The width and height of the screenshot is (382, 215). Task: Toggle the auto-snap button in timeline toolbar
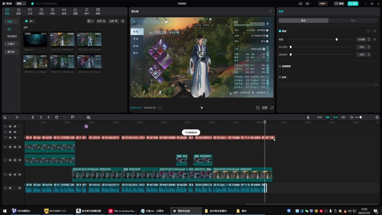click(x=327, y=117)
